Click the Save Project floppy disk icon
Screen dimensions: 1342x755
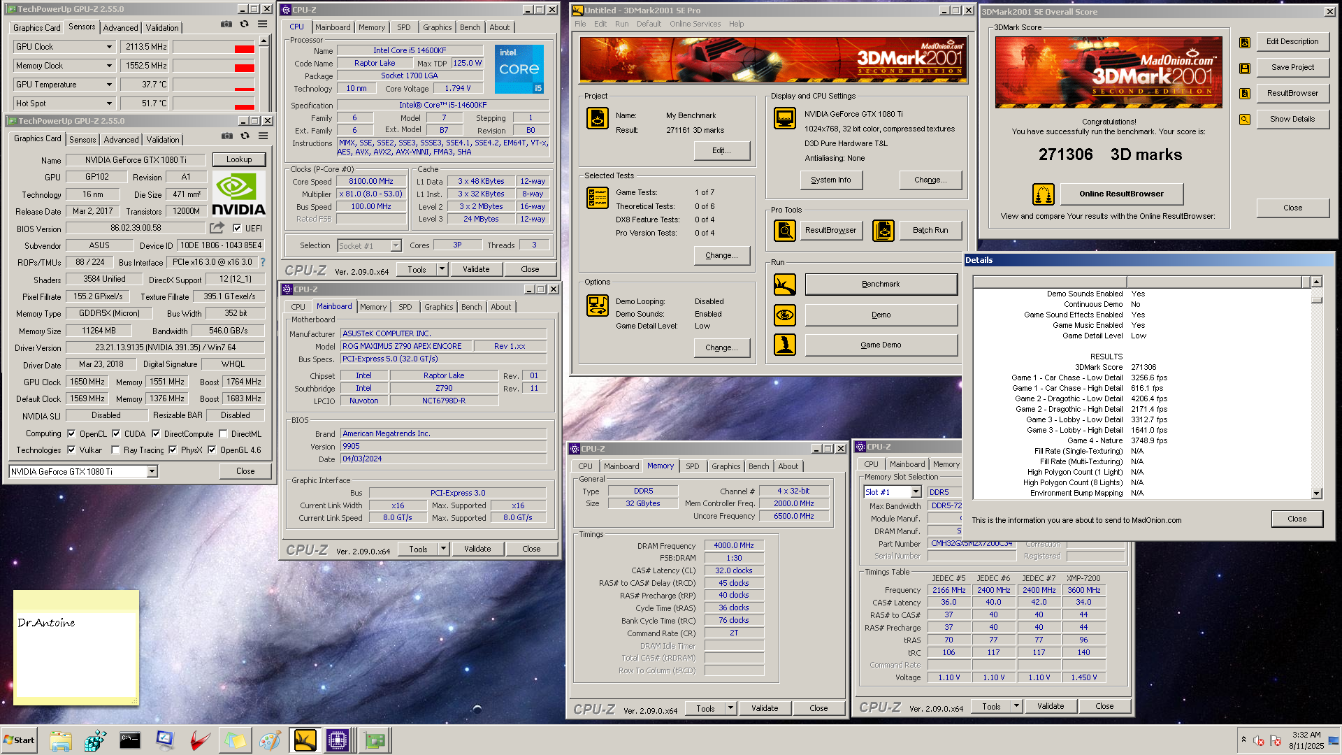tap(1245, 68)
